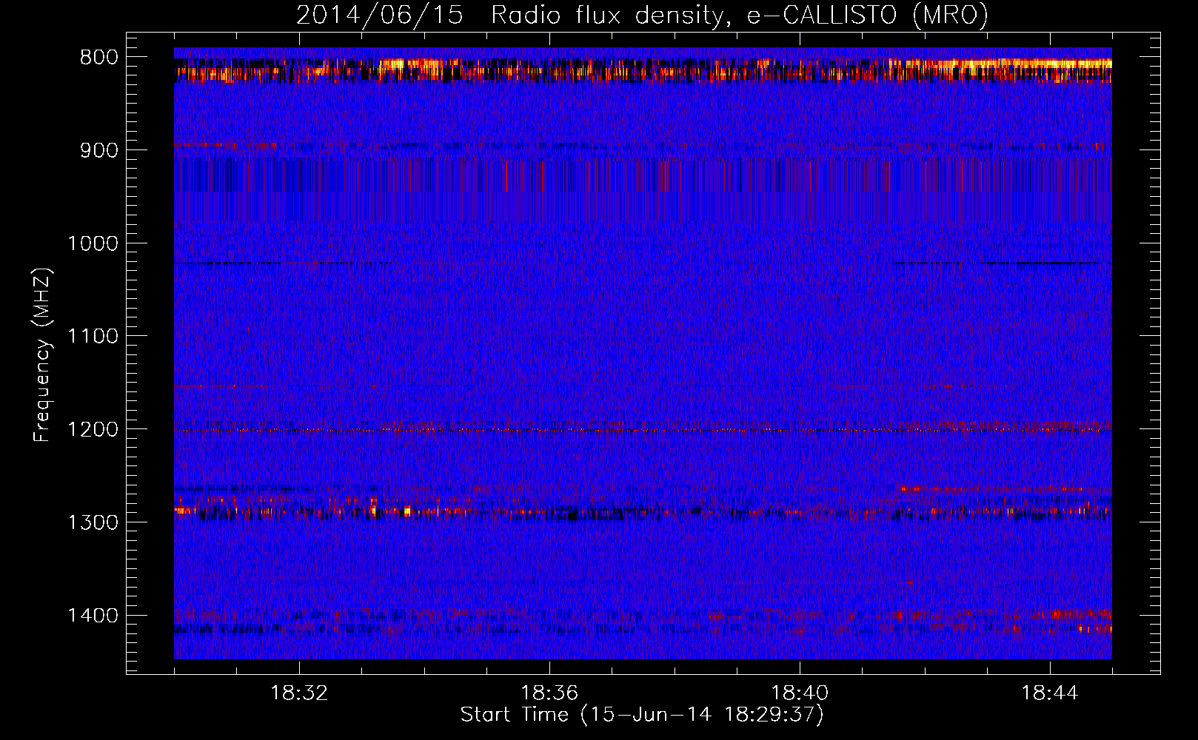The height and width of the screenshot is (740, 1198).
Task: Click the '18:36' time axis label
Action: tap(549, 693)
